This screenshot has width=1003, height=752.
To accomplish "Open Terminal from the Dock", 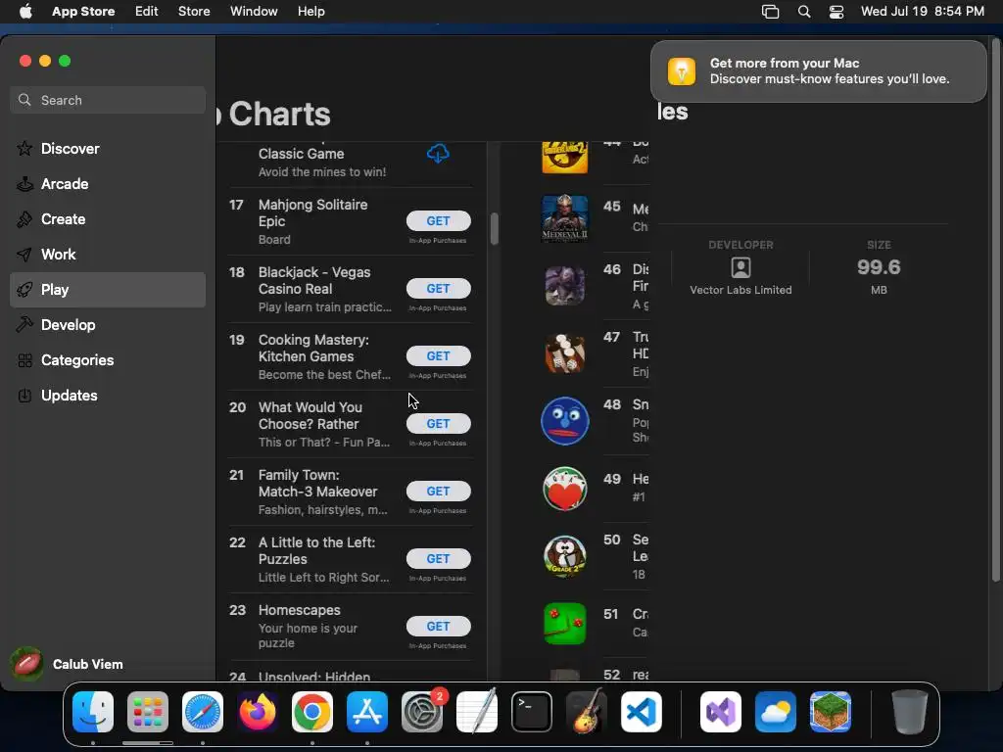I will pos(532,712).
